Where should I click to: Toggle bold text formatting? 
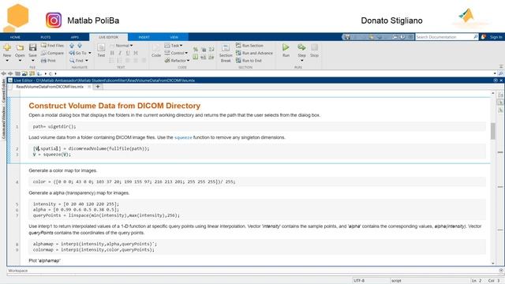coord(112,53)
